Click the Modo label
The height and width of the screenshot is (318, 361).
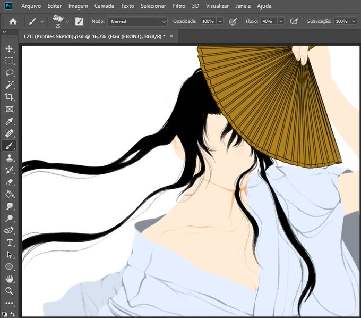click(98, 21)
